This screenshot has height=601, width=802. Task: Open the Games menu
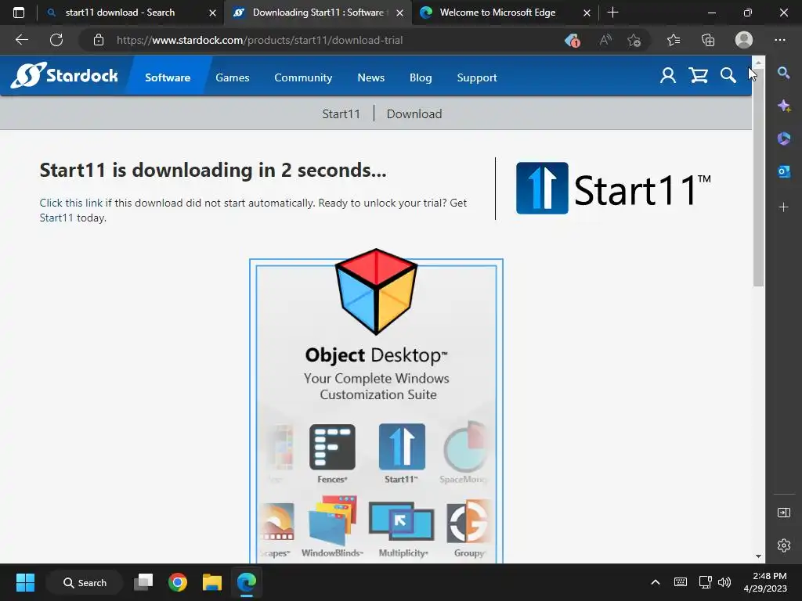point(232,77)
